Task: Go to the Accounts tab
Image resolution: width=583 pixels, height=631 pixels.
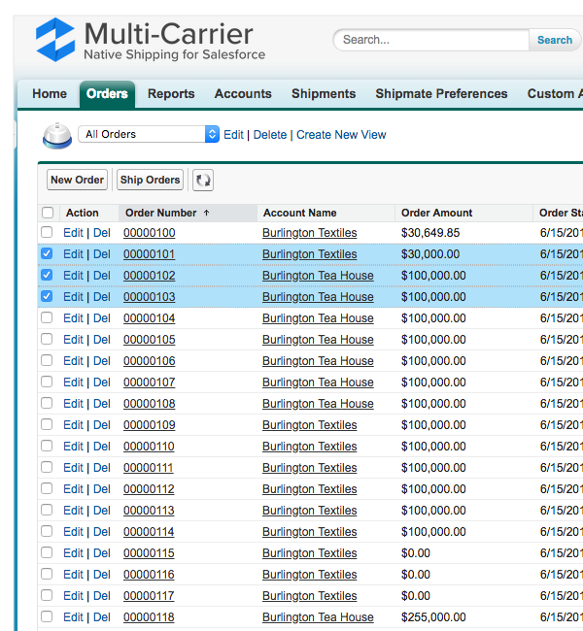Action: pyautogui.click(x=243, y=94)
